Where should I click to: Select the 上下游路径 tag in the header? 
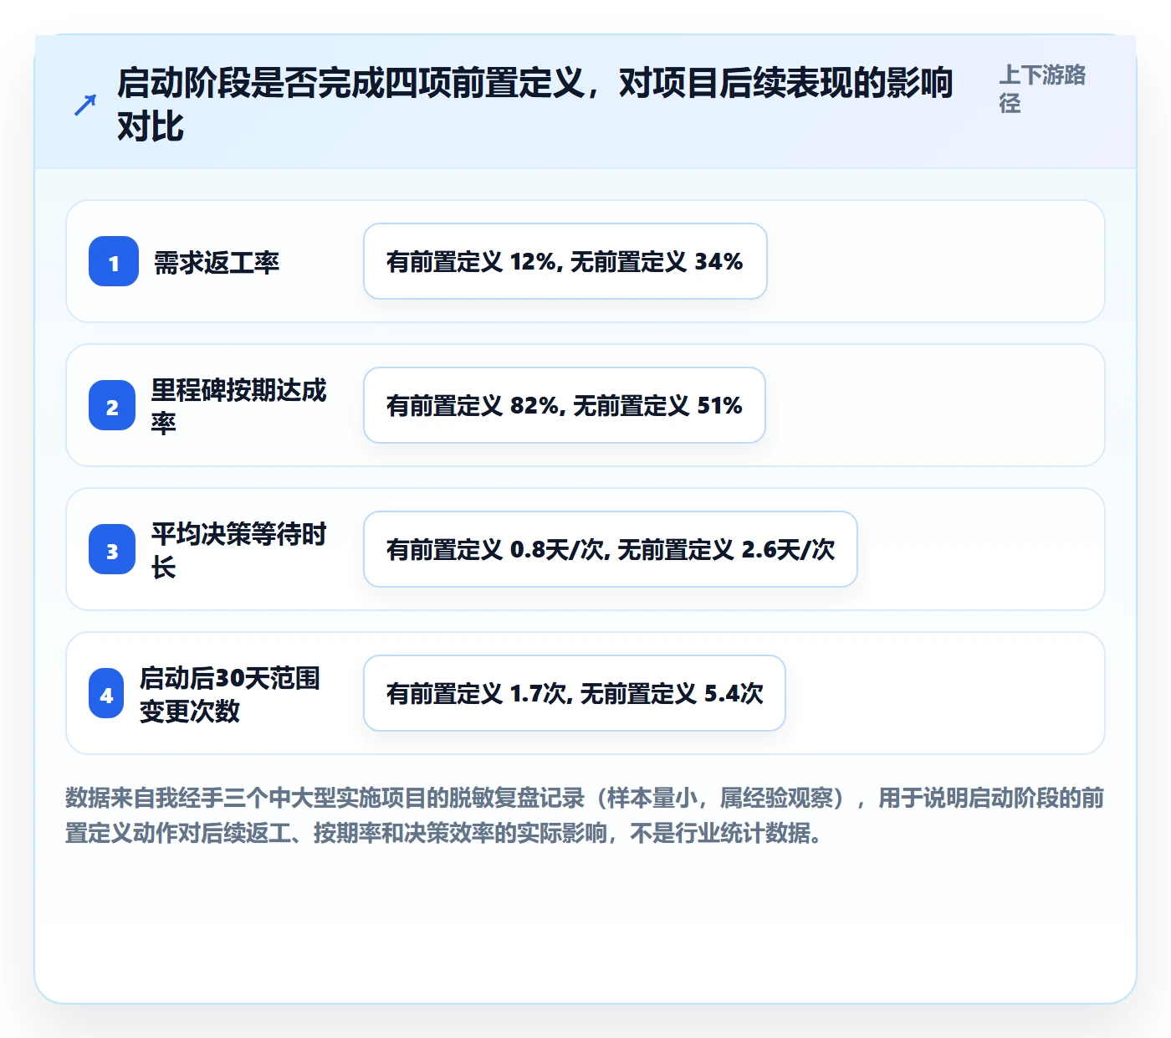tap(1042, 89)
